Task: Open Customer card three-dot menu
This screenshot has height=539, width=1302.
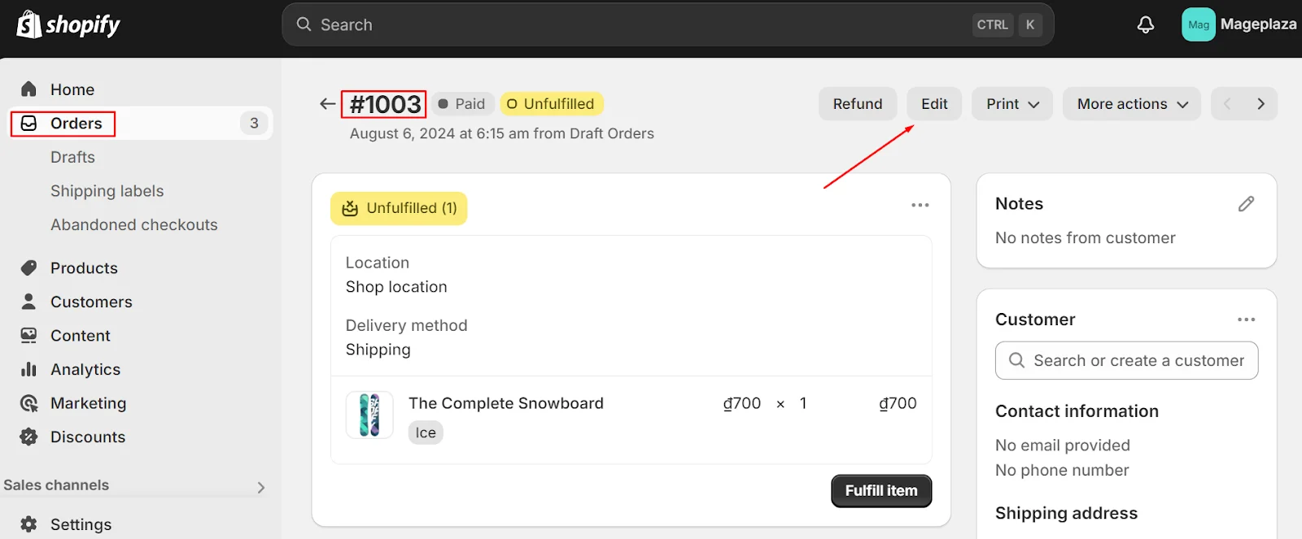Action: pyautogui.click(x=1246, y=319)
